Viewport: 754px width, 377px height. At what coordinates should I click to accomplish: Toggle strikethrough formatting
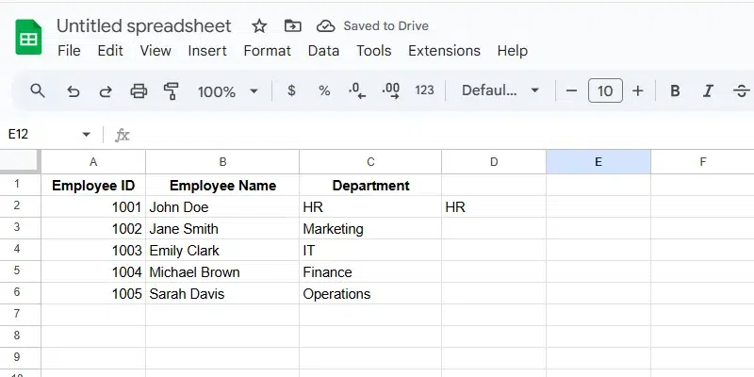click(741, 91)
